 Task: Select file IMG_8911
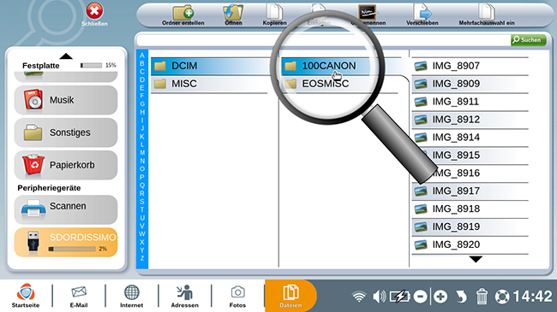pos(470,102)
